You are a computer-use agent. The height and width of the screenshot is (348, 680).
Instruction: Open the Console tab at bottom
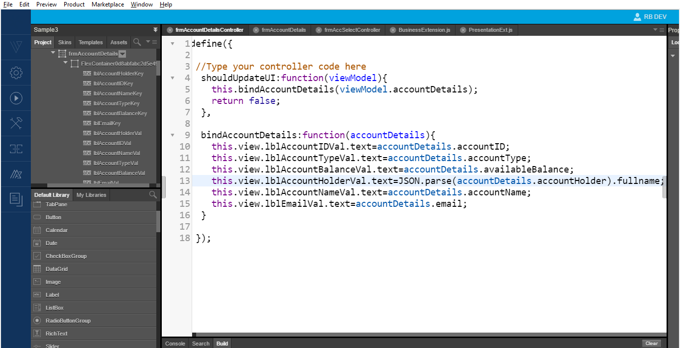pos(175,344)
